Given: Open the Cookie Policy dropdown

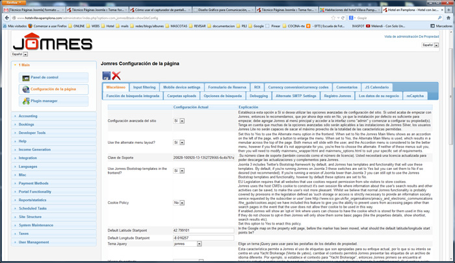Looking at the screenshot, I should [179, 203].
